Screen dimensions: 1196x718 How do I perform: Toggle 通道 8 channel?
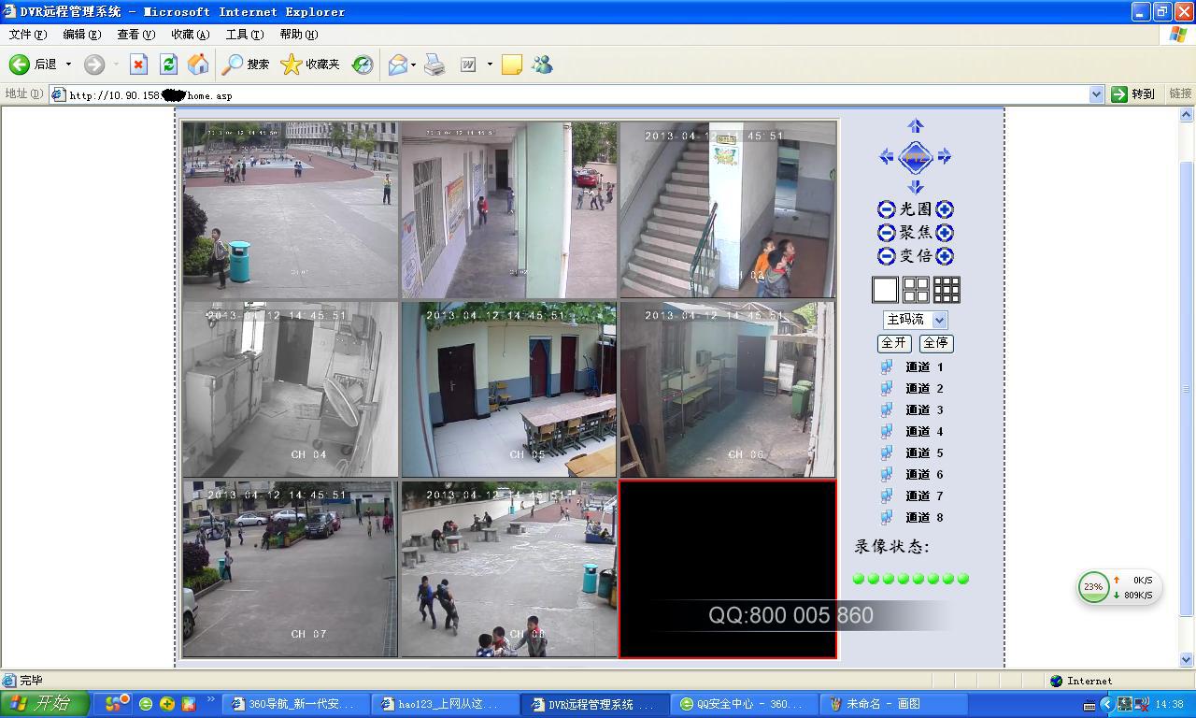click(913, 518)
